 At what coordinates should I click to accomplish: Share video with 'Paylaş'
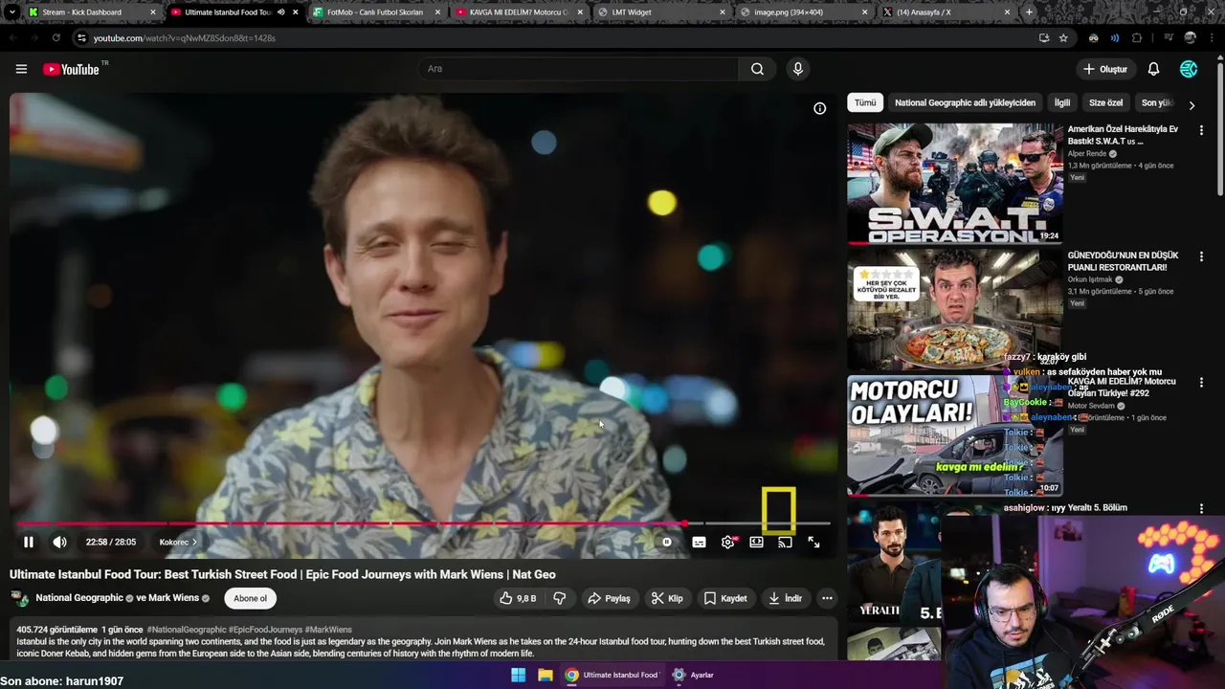coord(609,598)
